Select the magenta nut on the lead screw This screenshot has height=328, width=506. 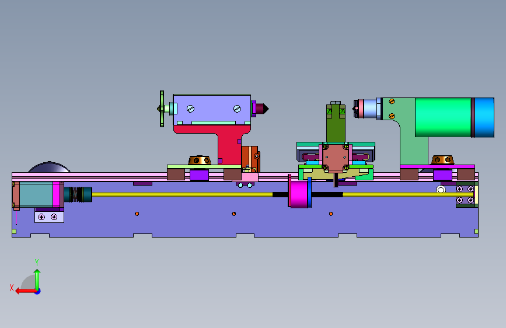(299, 194)
